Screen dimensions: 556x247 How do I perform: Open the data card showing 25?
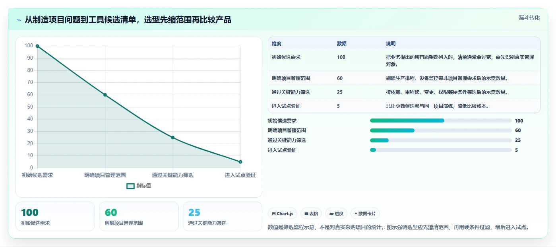pyautogui.click(x=223, y=216)
